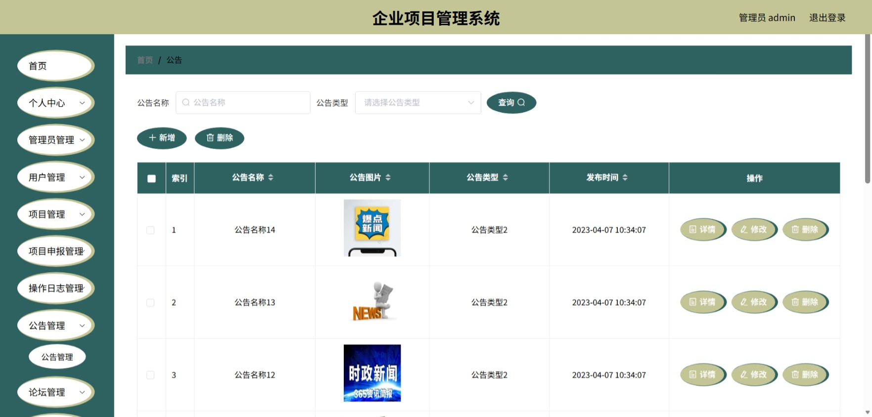Click 公告类型2 in row 公告名称14

coord(489,230)
